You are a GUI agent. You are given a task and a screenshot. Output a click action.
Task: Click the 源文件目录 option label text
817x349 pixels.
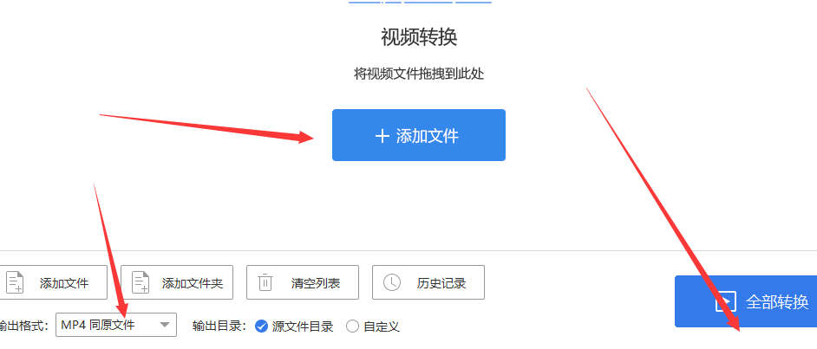(302, 326)
